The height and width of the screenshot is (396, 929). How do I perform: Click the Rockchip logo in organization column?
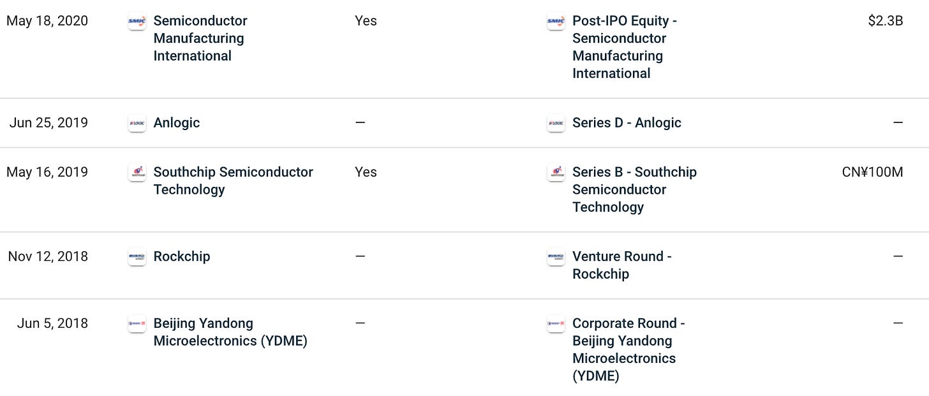137,257
